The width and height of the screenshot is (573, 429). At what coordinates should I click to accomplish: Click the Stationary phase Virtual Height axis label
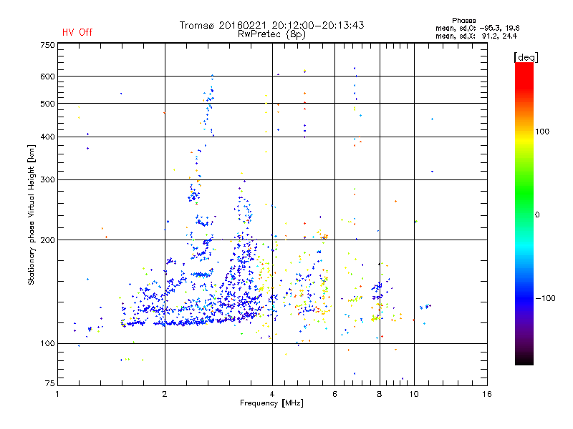(x=31, y=215)
